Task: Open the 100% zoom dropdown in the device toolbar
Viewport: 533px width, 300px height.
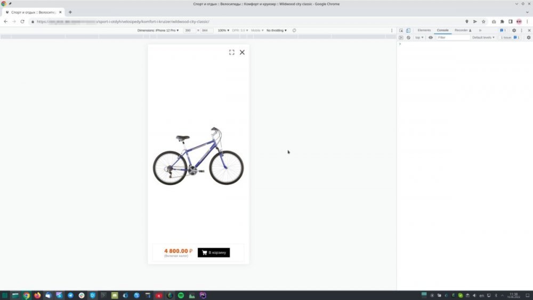Action: 223,30
